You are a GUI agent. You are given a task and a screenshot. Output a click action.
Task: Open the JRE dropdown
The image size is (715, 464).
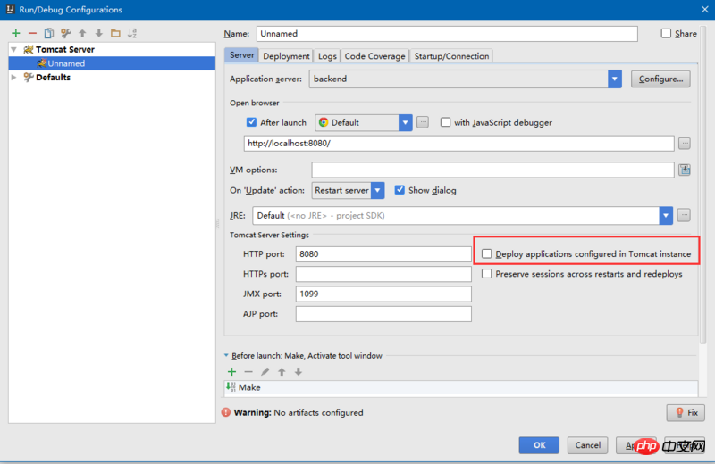point(666,215)
